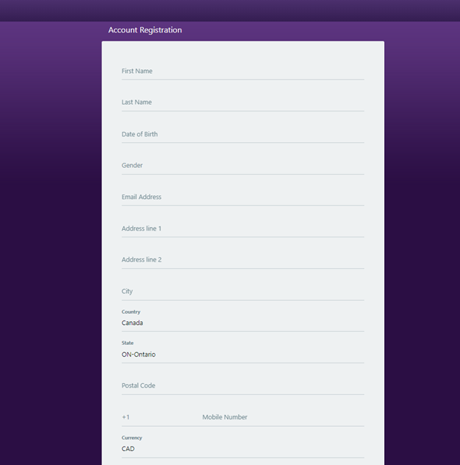
Task: Click the Gender placeholder text
Action: pos(132,166)
